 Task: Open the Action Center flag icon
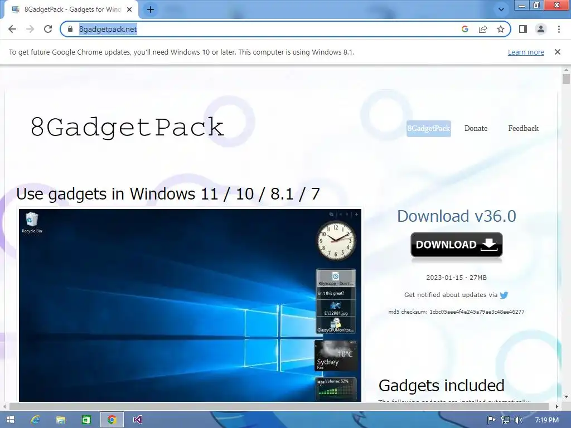[491, 420]
